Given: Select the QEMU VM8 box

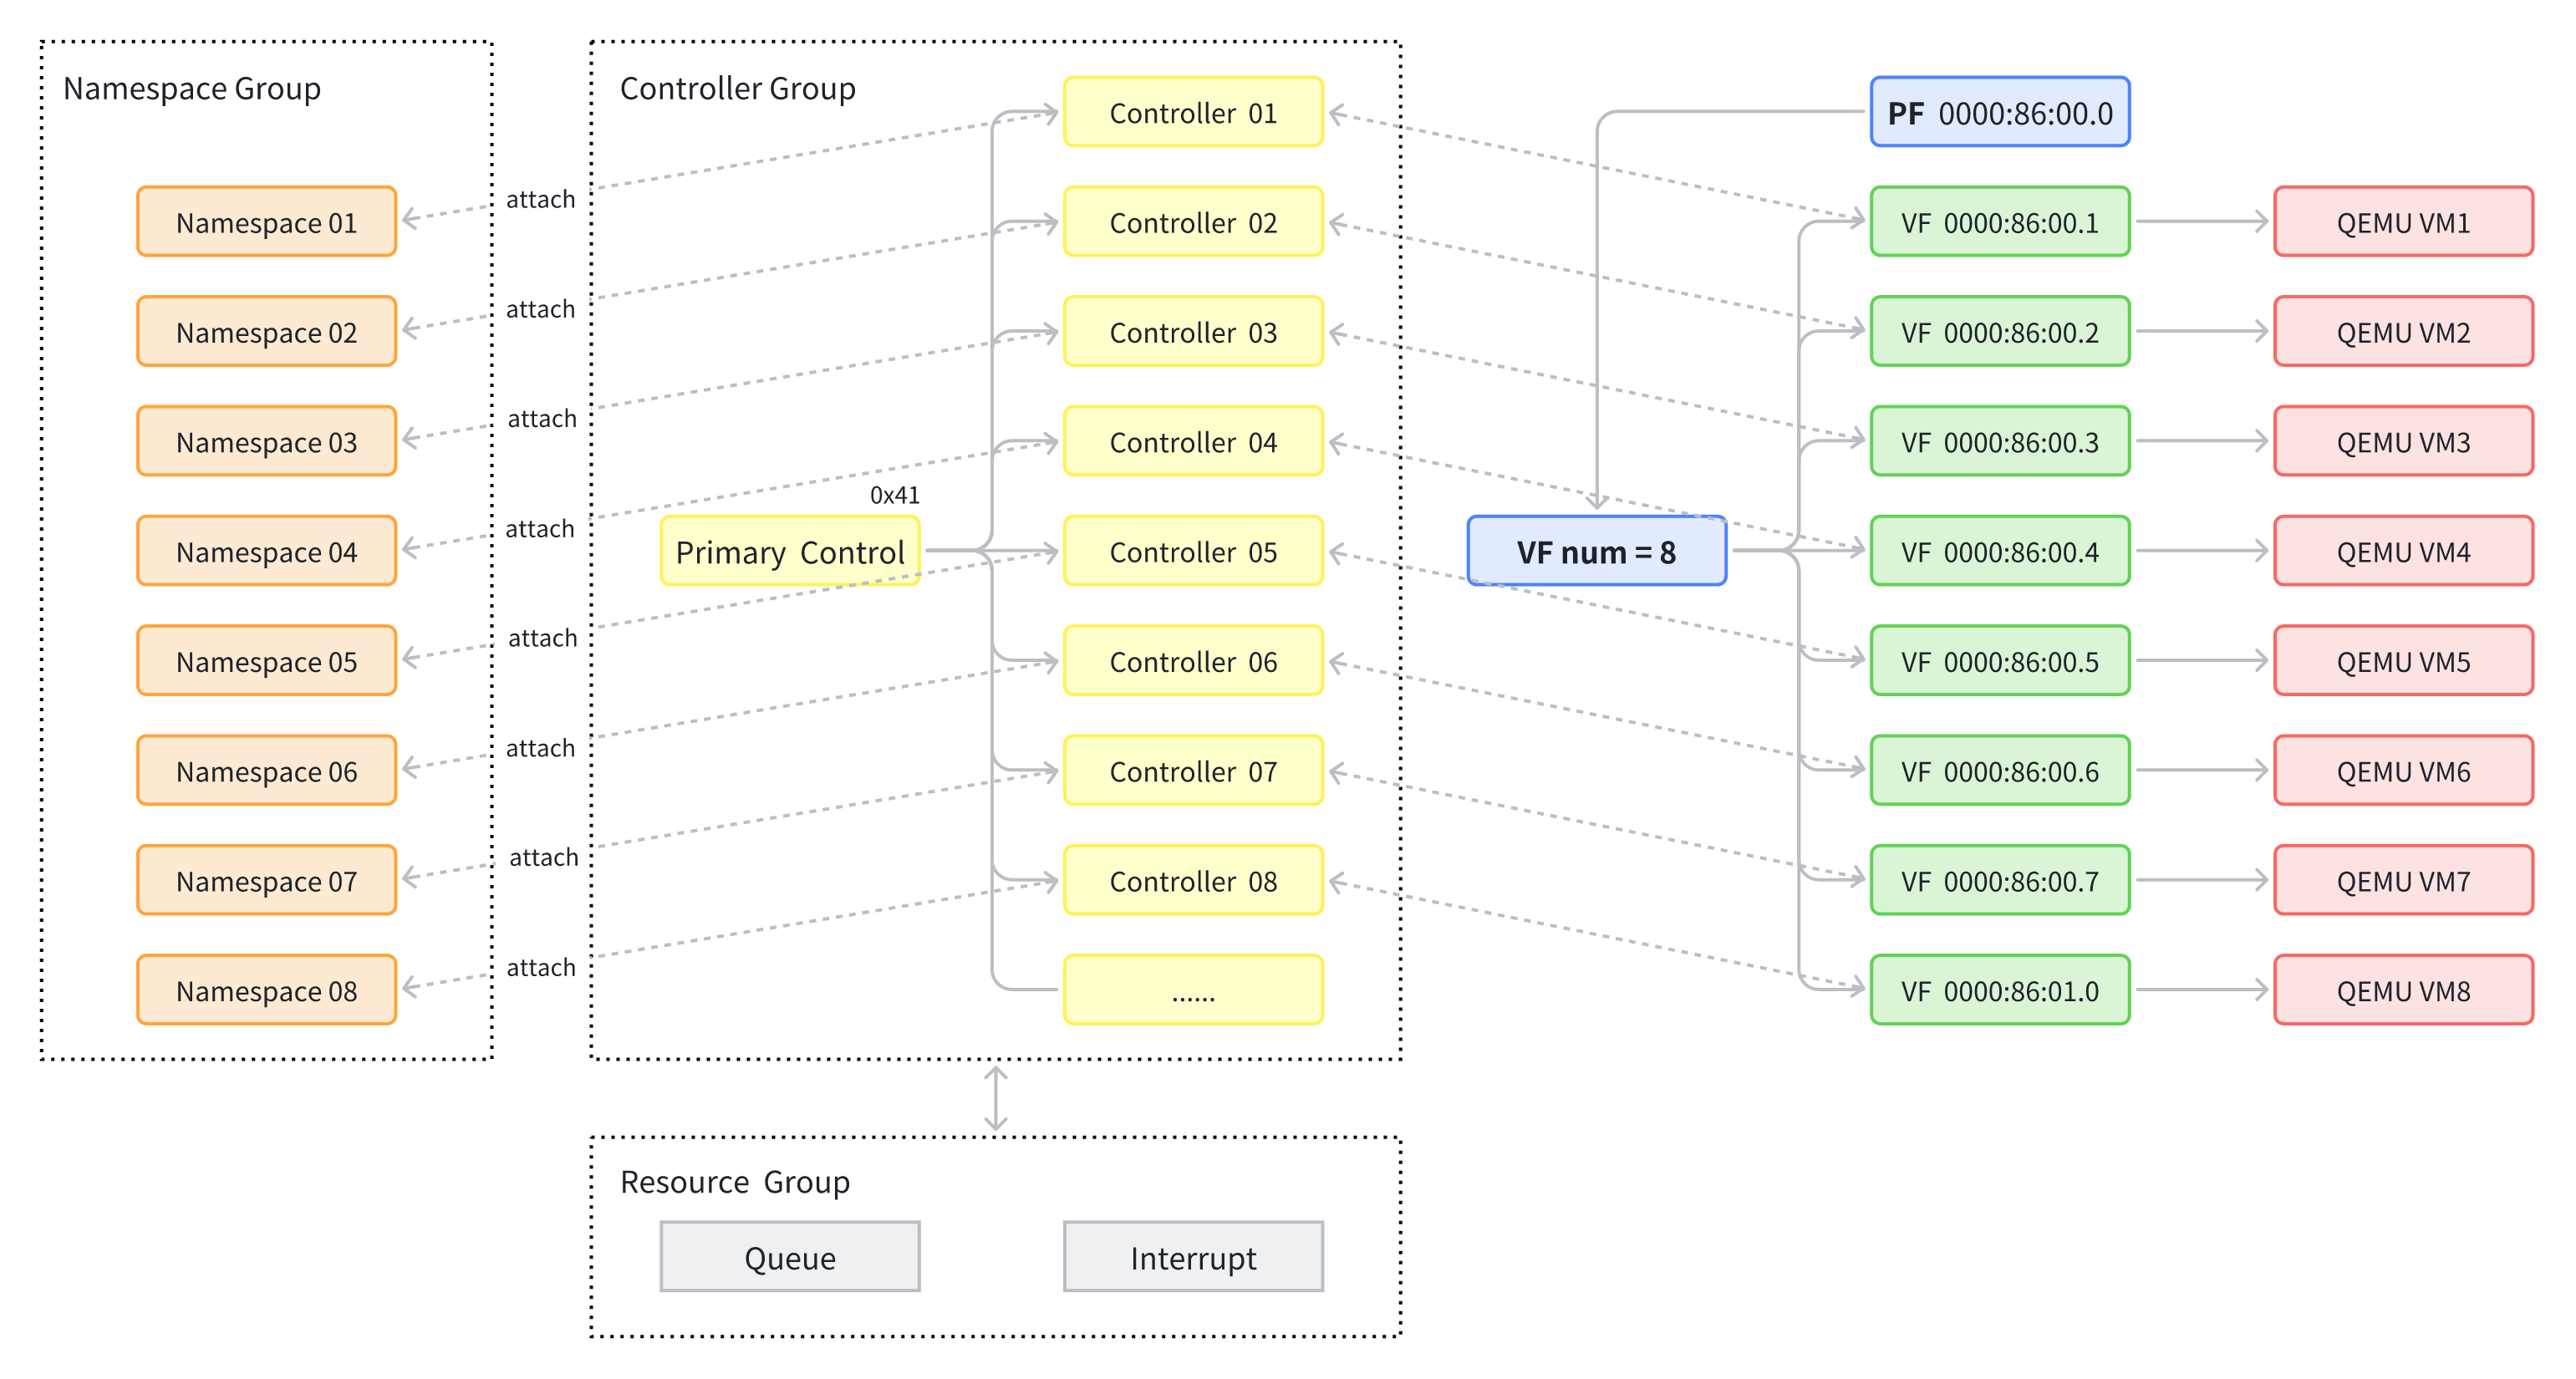Looking at the screenshot, I should click(x=2403, y=990).
